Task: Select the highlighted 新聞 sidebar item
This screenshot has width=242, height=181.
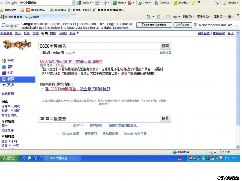Action: 17,79
